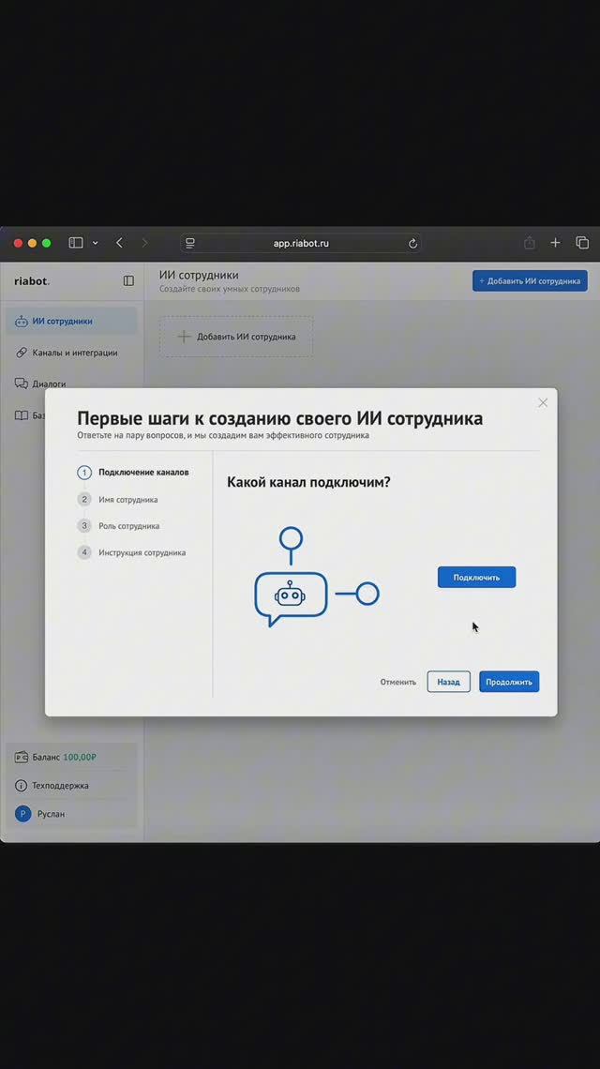This screenshot has width=600, height=1069.
Task: Click the Назад button
Action: pyautogui.click(x=449, y=682)
